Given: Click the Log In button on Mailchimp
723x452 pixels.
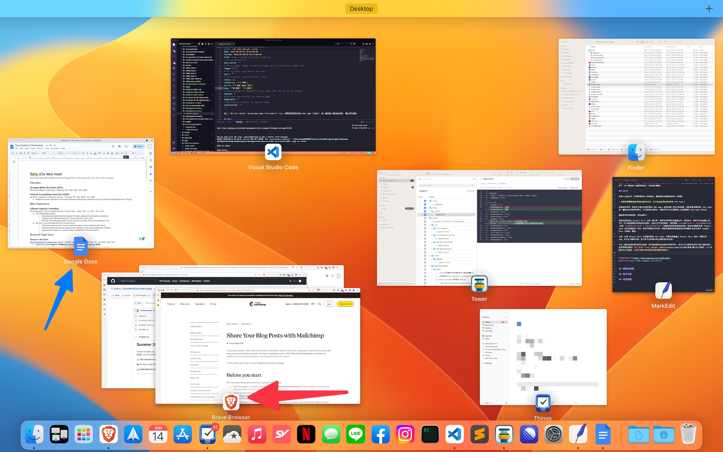Looking at the screenshot, I should pyautogui.click(x=329, y=304).
